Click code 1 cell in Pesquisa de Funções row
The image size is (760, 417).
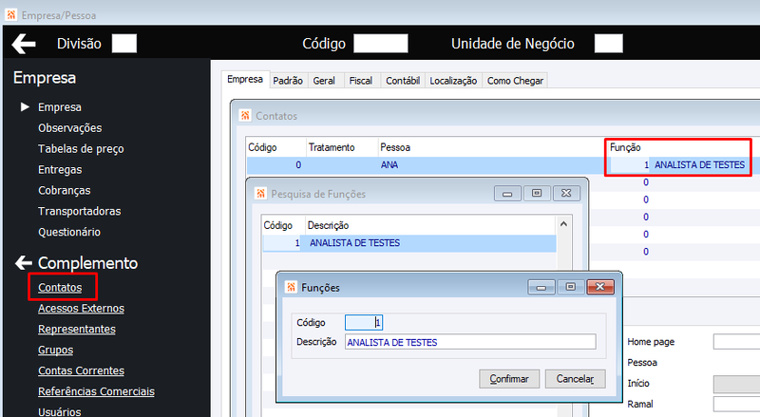coord(282,243)
